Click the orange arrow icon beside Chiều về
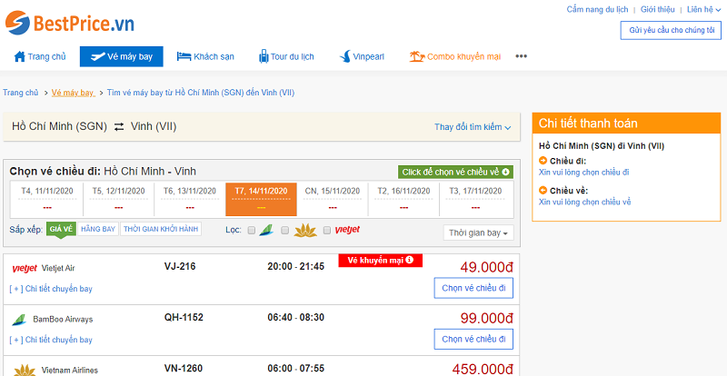Screen dimensions: 727x376 [543, 190]
